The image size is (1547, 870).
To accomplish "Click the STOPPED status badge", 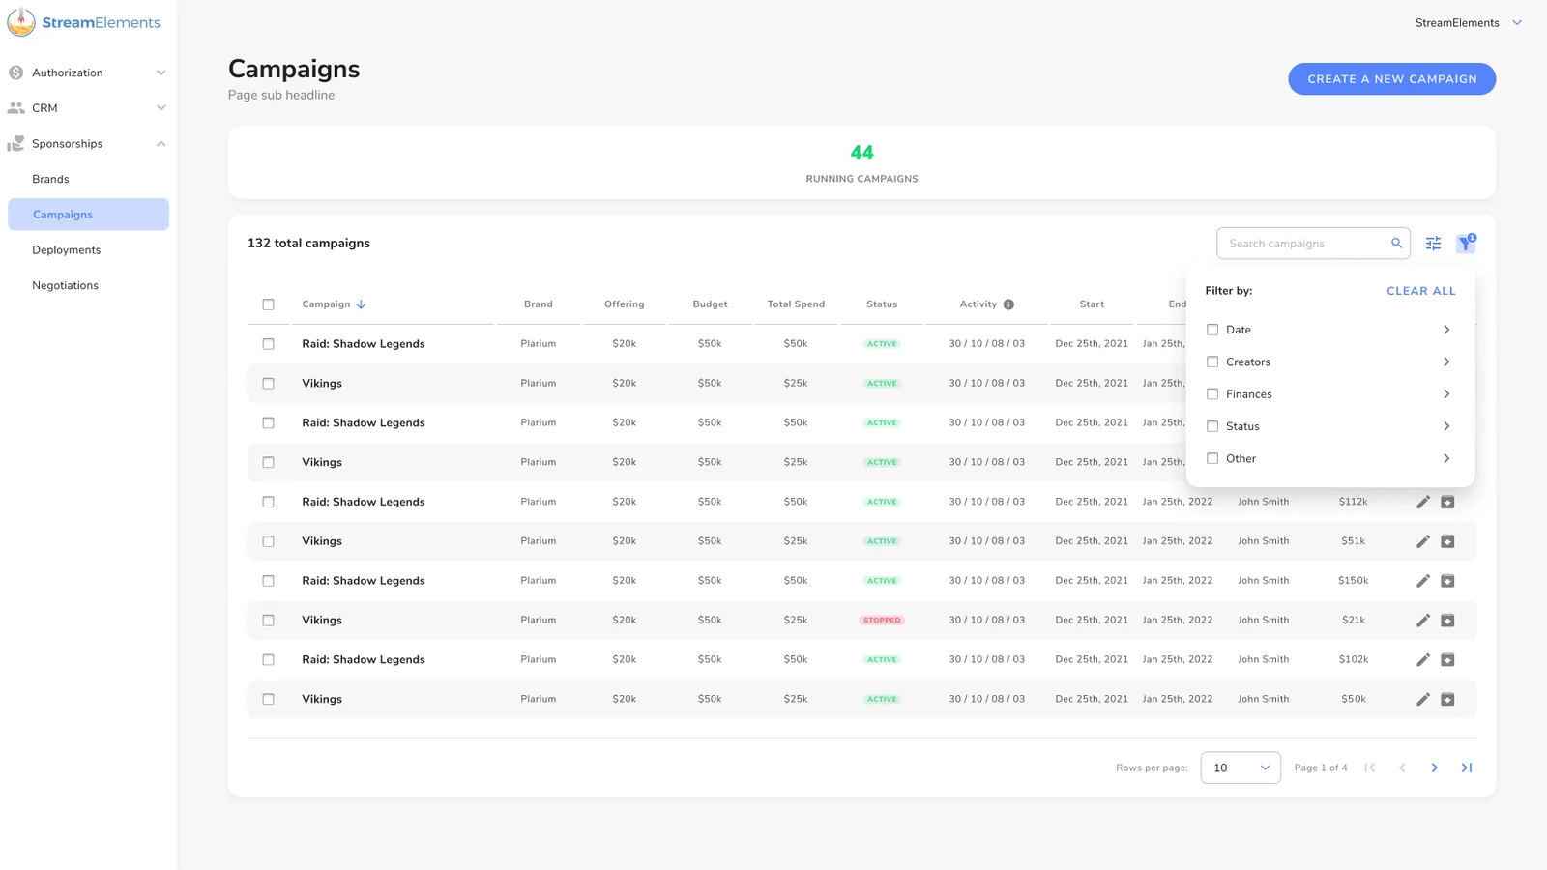I will click(882, 621).
